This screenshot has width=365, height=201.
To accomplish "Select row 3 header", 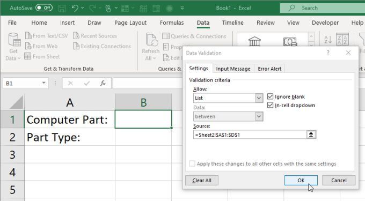I will coord(12,154).
